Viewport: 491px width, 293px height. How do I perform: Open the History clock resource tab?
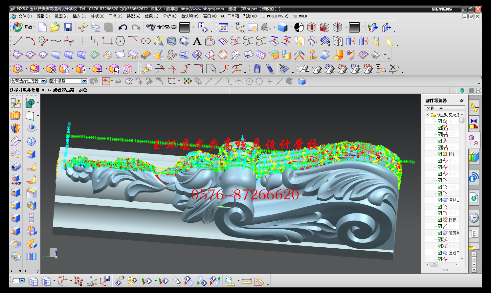474,218
